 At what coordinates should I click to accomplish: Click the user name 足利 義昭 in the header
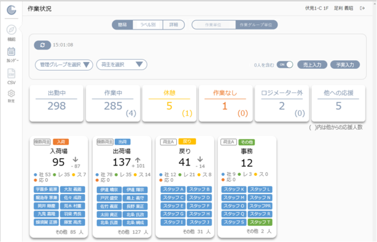coord(343,9)
